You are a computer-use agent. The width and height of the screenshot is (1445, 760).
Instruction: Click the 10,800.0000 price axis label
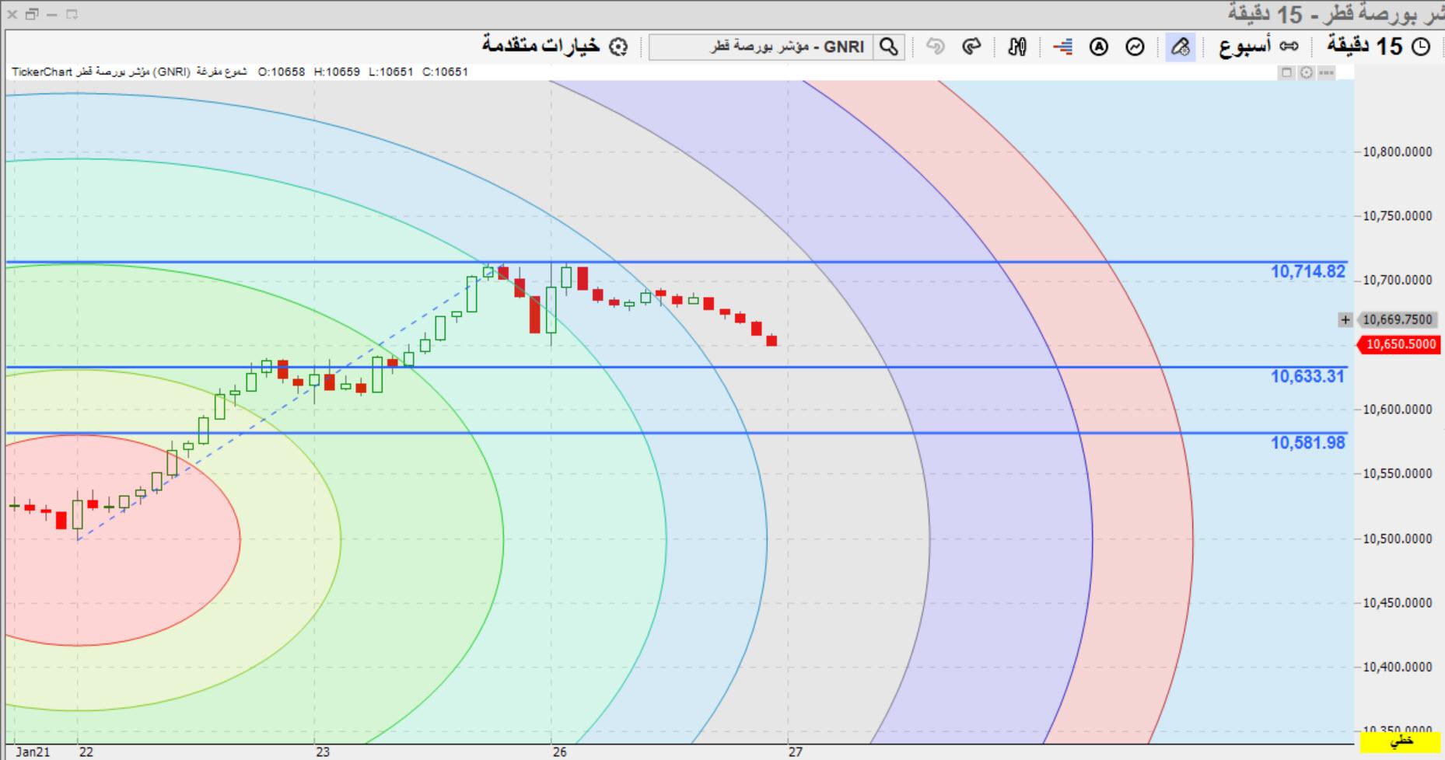1397,152
